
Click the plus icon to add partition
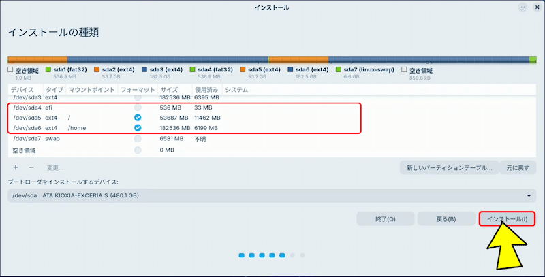[16, 167]
